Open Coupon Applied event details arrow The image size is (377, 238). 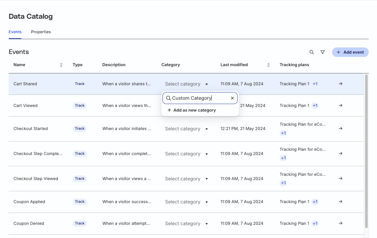click(340, 201)
